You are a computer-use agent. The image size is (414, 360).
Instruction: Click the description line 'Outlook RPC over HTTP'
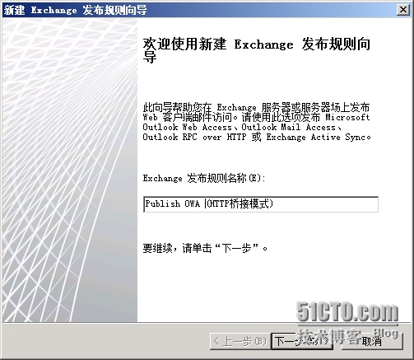[194, 137]
